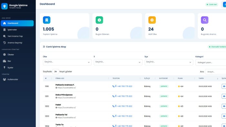Select firm name Fadel
Image resolution: width=226 pixels, height=127 pixels.
[58, 104]
